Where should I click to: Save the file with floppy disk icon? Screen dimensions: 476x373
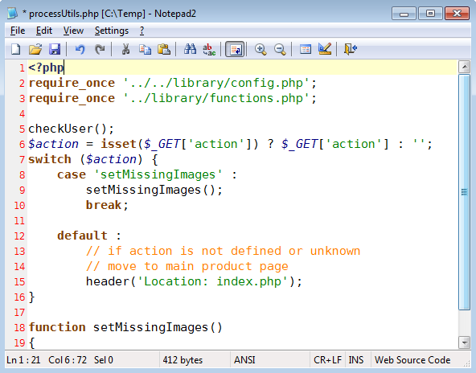click(x=55, y=49)
